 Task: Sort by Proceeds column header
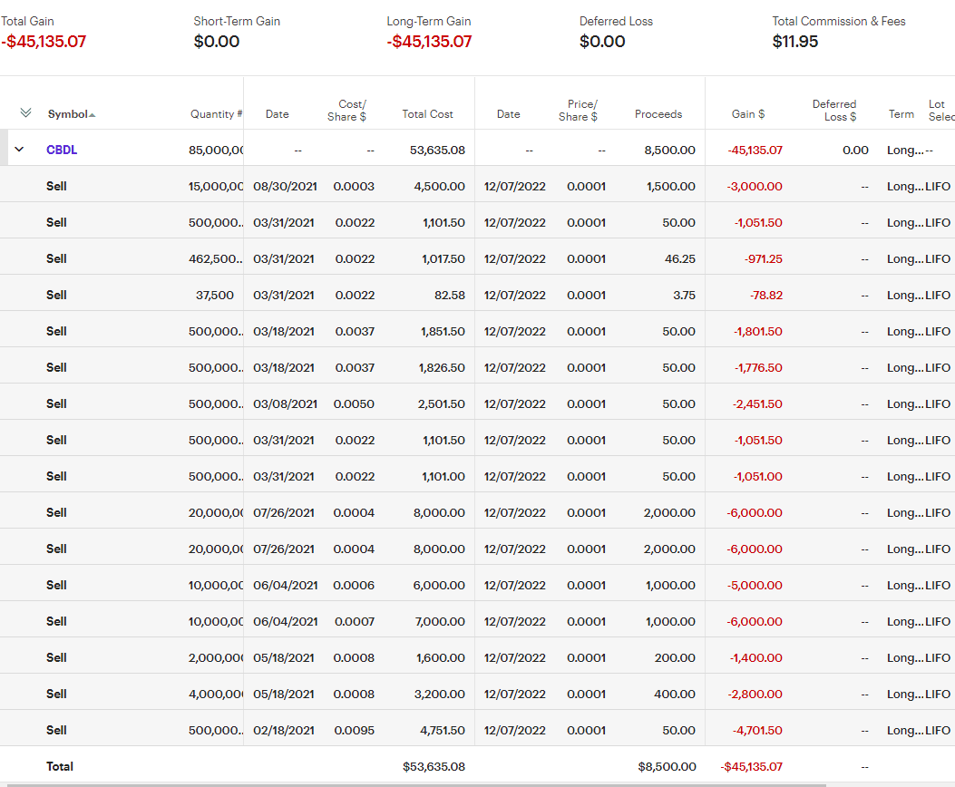coord(658,114)
